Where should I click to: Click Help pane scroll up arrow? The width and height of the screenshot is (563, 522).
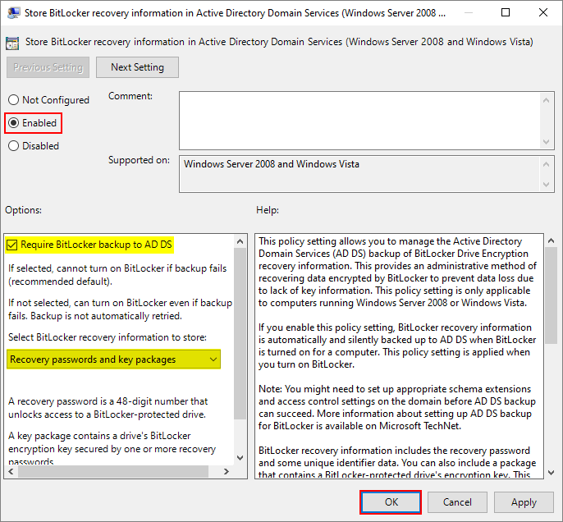point(552,241)
